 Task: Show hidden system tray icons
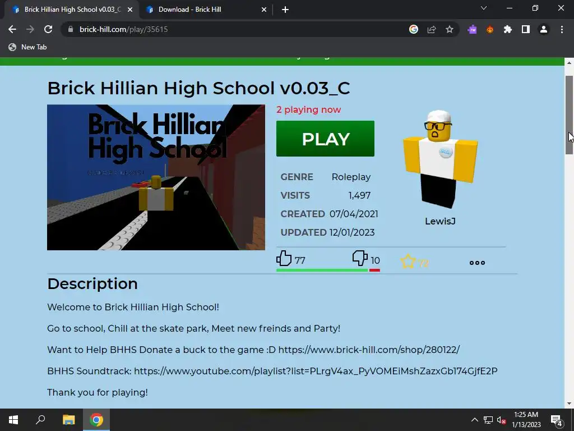point(474,420)
